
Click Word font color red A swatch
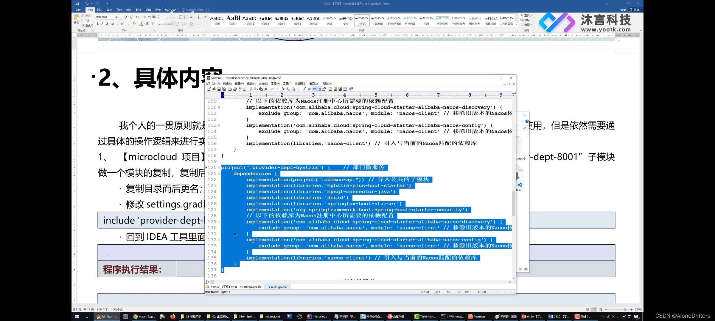(x=141, y=24)
